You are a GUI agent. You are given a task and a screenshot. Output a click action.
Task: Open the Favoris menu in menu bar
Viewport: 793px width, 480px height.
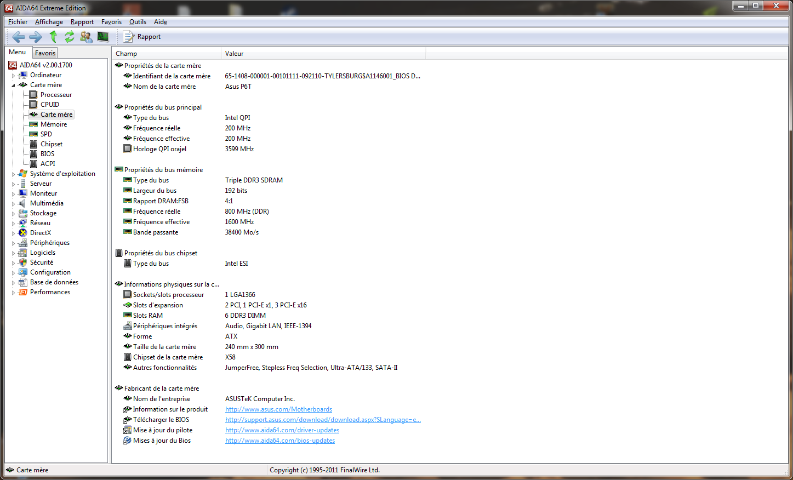point(111,22)
